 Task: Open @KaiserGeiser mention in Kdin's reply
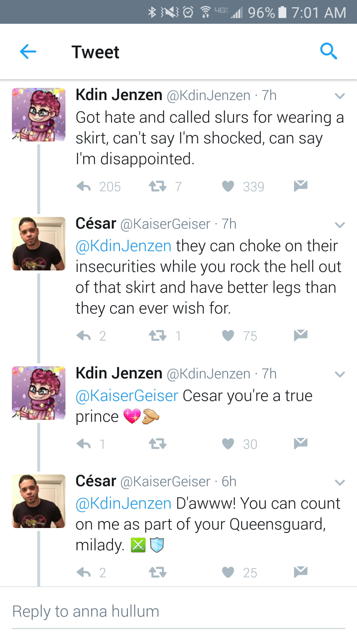click(127, 396)
